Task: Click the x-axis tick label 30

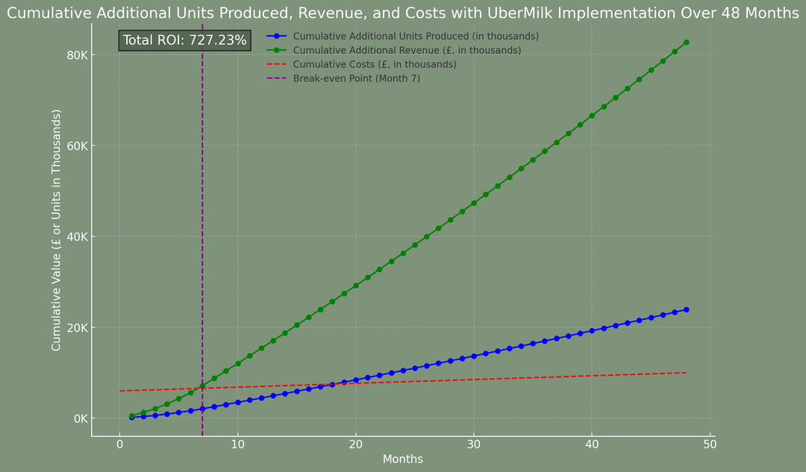Action: coord(474,443)
